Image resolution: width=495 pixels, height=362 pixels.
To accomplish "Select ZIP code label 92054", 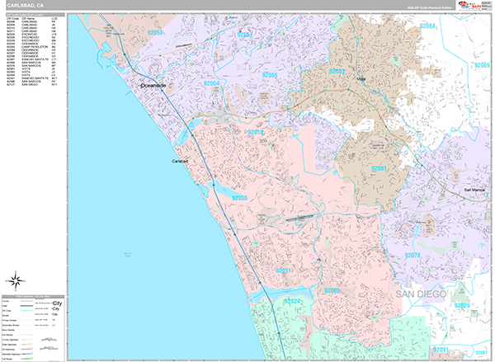I will coord(211,83).
